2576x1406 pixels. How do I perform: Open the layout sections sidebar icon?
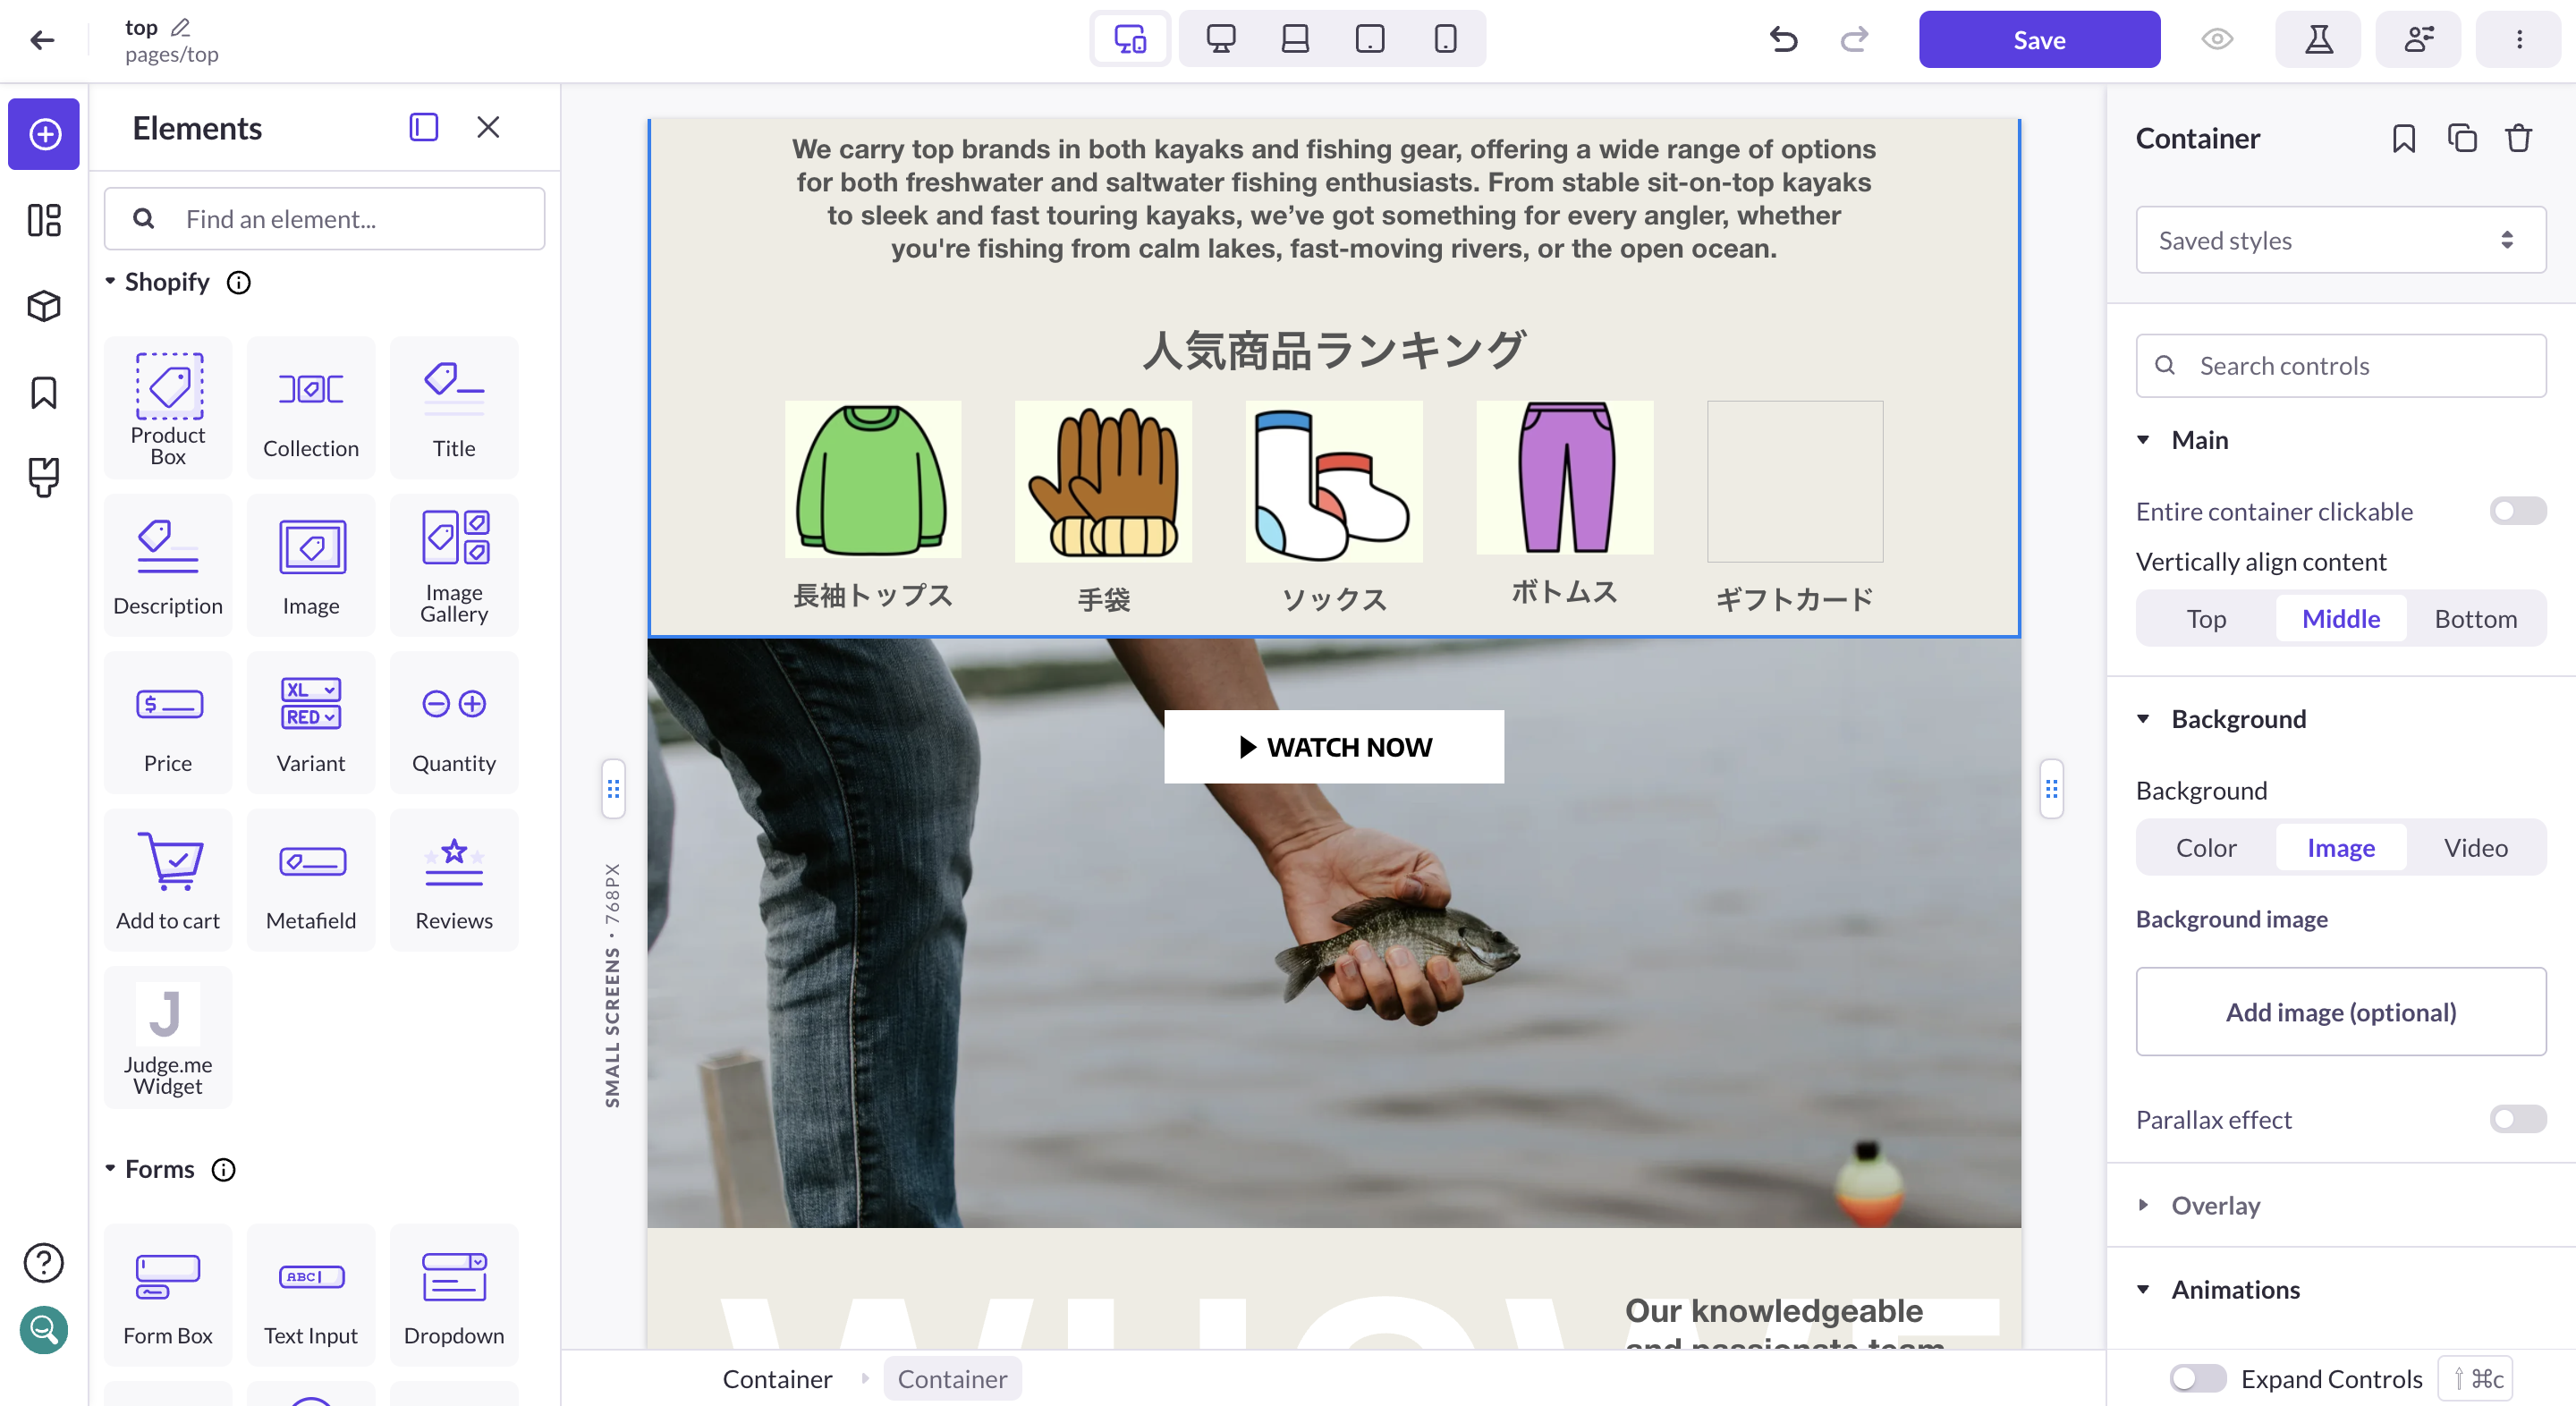click(x=44, y=220)
